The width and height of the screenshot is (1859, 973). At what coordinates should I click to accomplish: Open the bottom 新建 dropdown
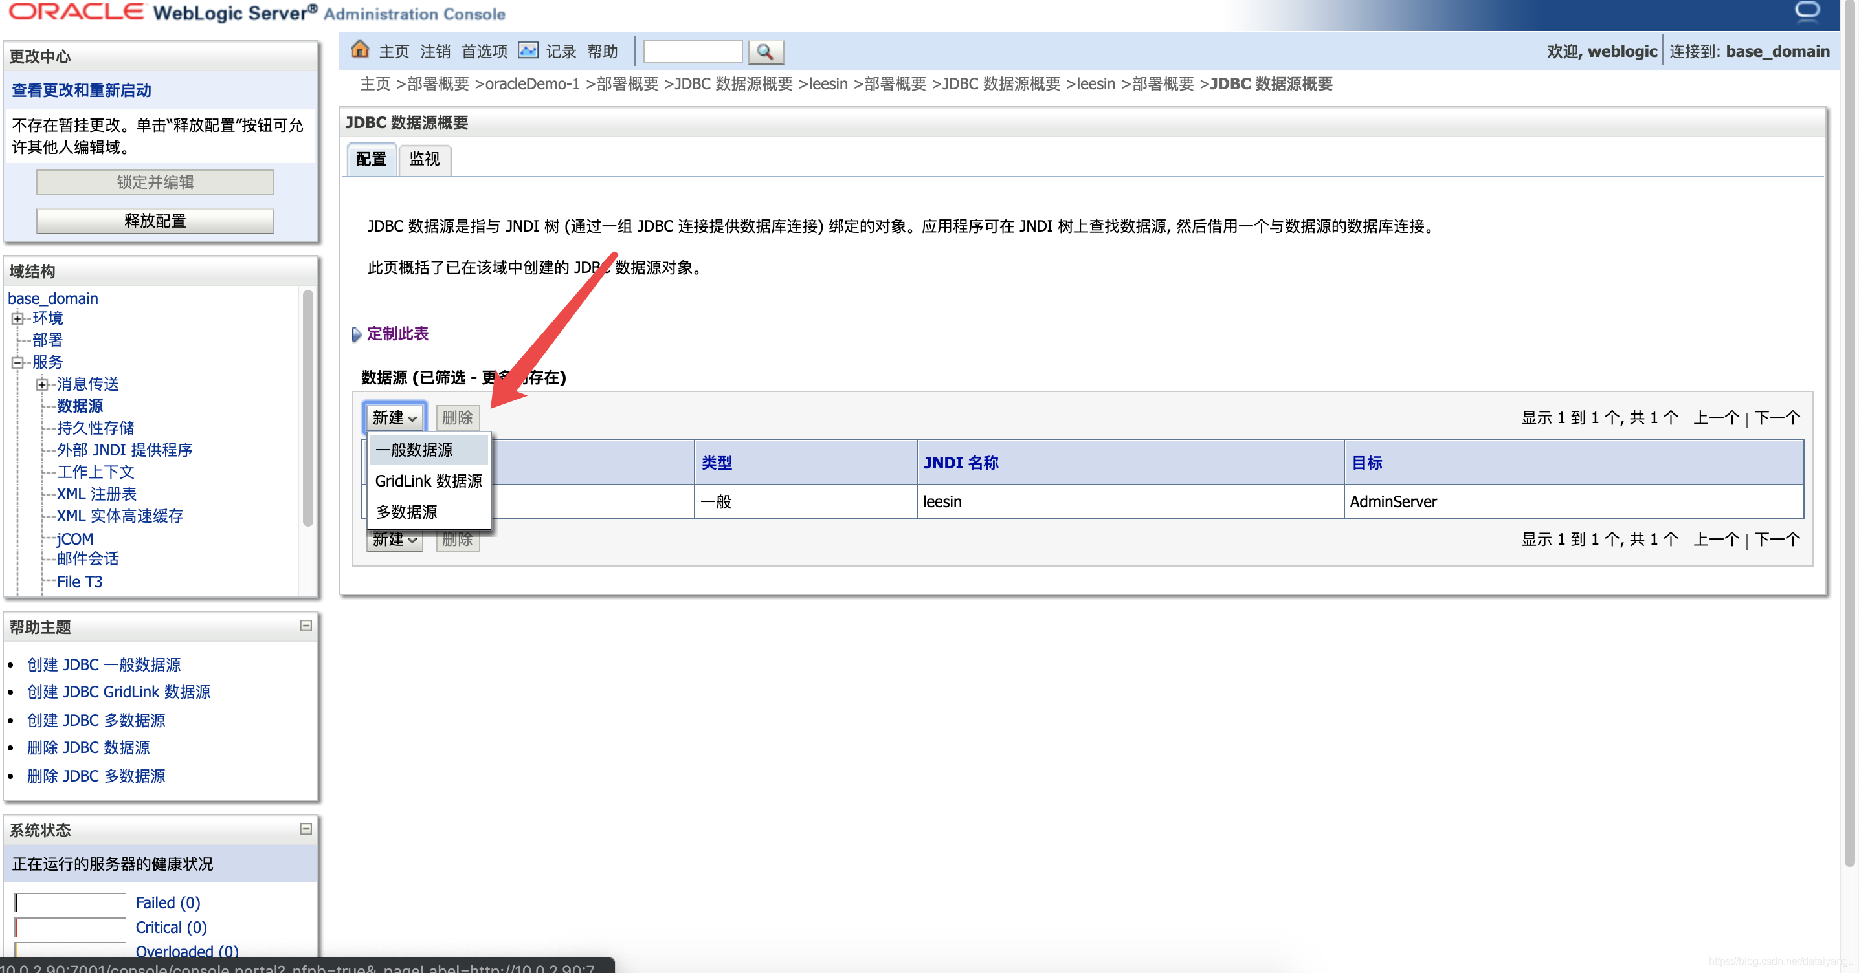[395, 540]
